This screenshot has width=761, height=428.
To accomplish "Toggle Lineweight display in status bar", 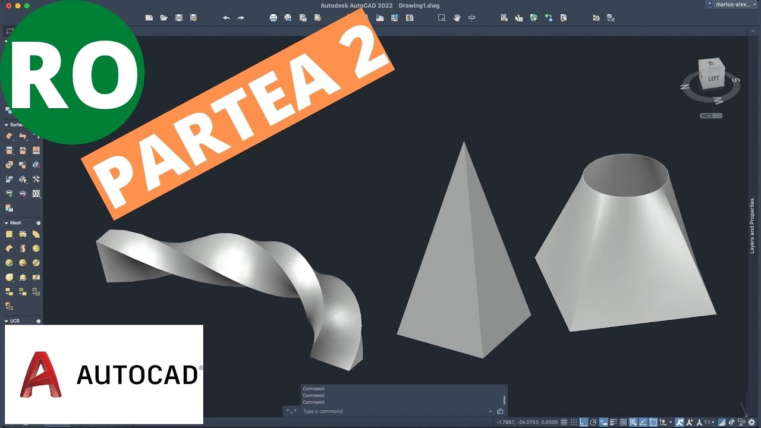I will [614, 422].
